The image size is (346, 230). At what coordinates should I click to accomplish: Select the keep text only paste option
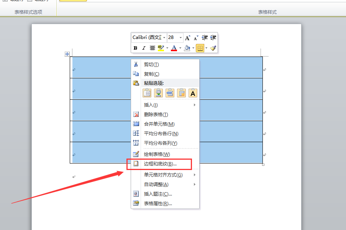[193, 93]
